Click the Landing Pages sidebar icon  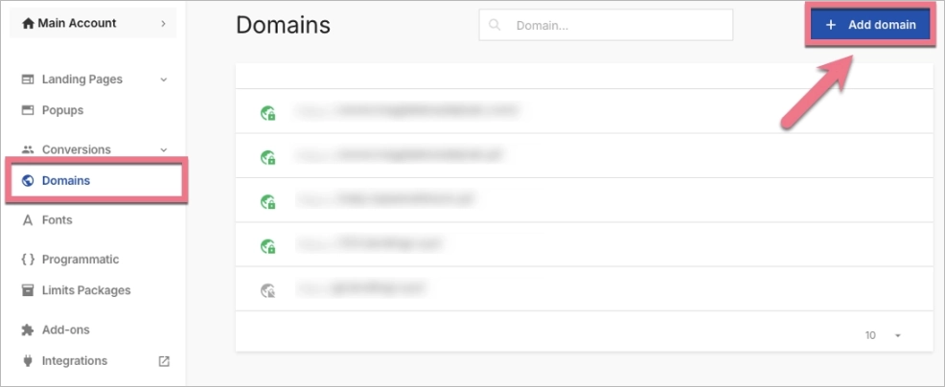tap(28, 80)
